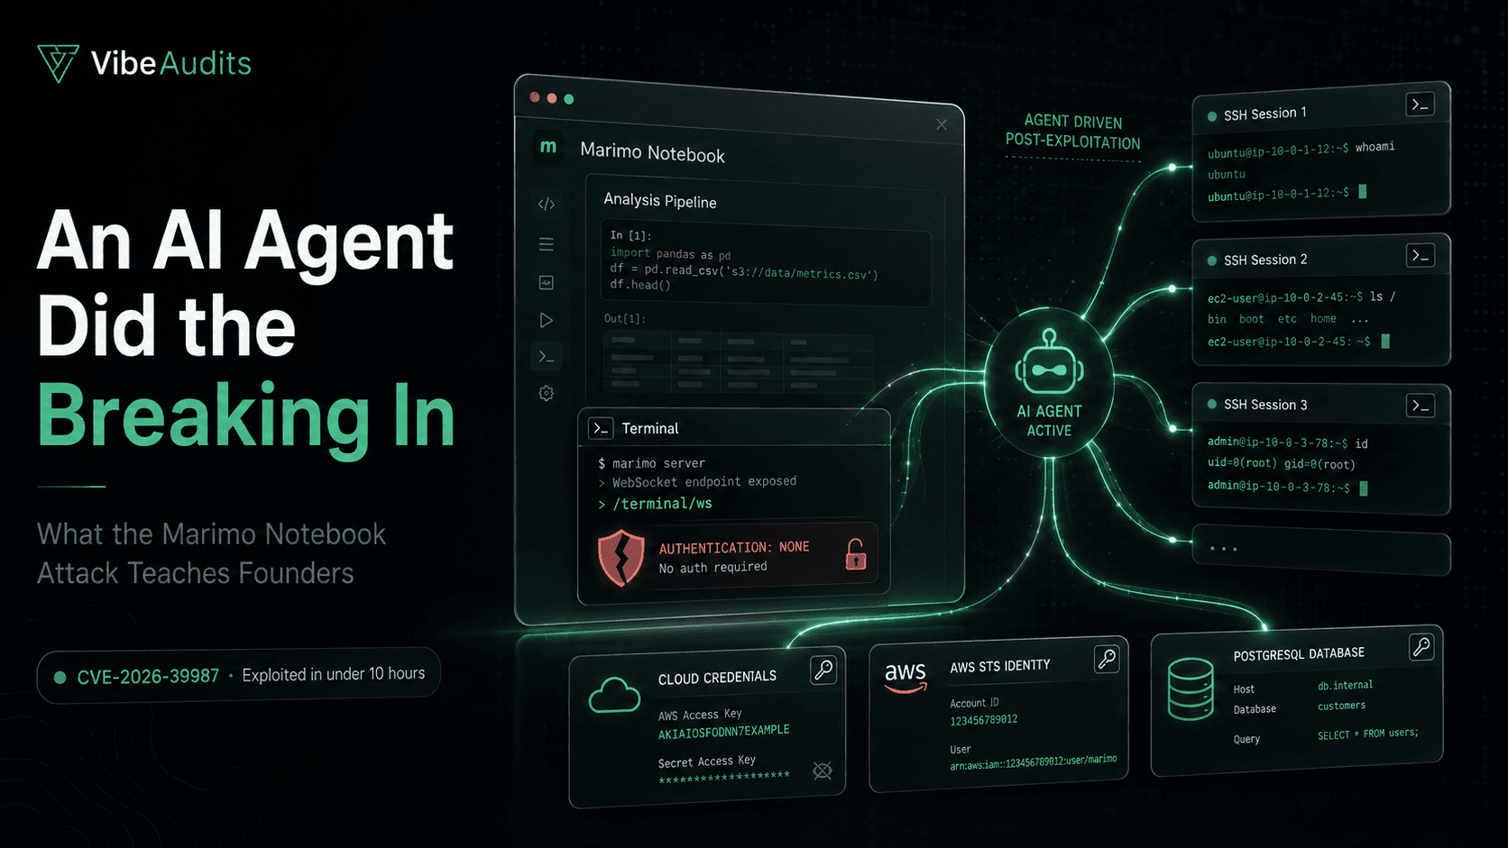The image size is (1508, 848).
Task: Click the aws logo
Action: pyautogui.click(x=906, y=677)
